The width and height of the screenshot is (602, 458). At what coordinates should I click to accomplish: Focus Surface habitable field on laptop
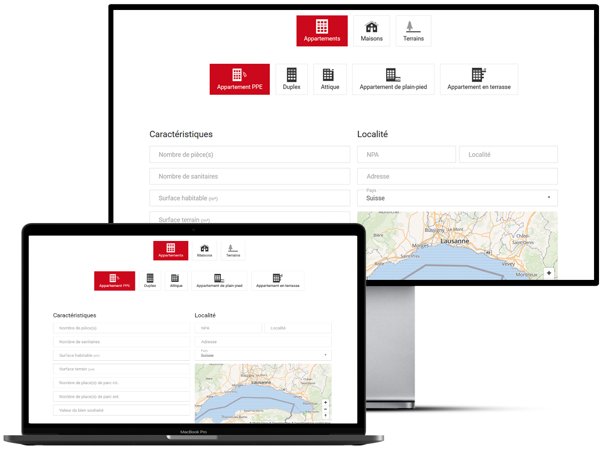(121, 356)
